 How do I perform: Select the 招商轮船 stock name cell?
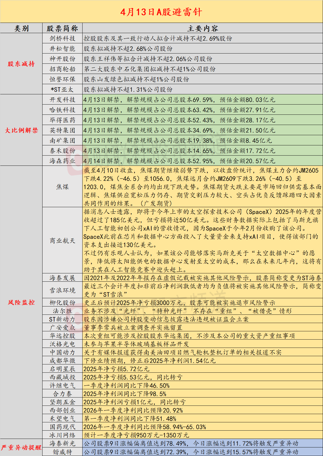tap(62, 69)
